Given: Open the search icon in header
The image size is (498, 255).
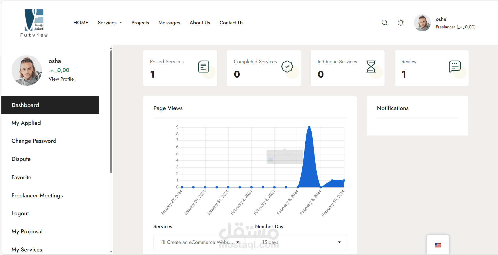Looking at the screenshot, I should pos(385,23).
